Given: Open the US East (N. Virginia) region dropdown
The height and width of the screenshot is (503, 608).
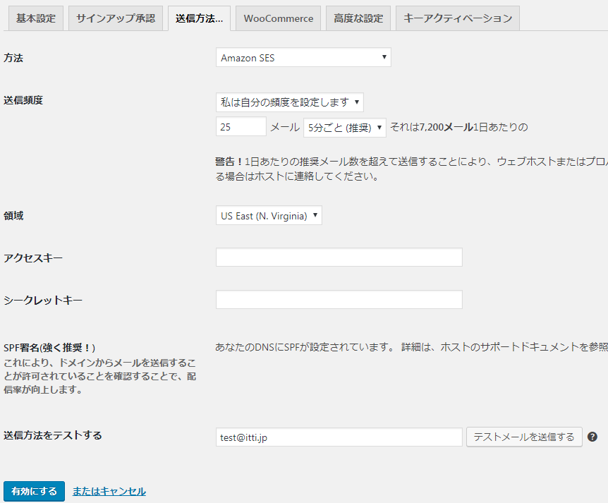Looking at the screenshot, I should pyautogui.click(x=269, y=216).
